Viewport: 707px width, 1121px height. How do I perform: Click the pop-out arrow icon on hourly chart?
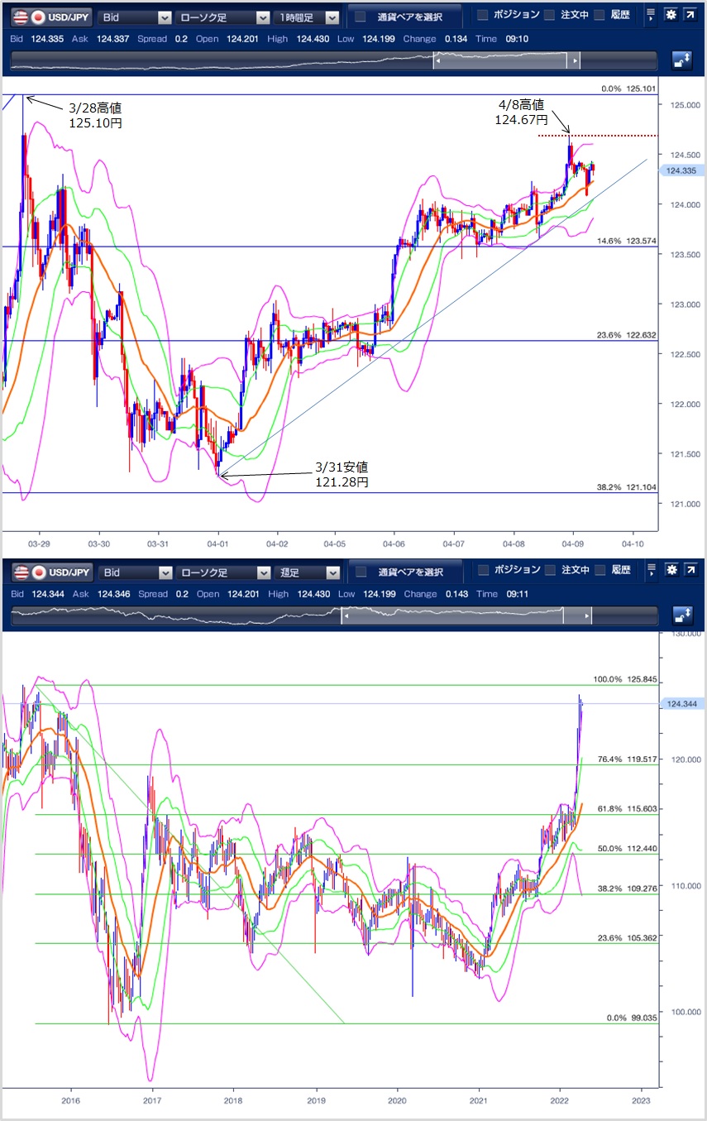(690, 16)
